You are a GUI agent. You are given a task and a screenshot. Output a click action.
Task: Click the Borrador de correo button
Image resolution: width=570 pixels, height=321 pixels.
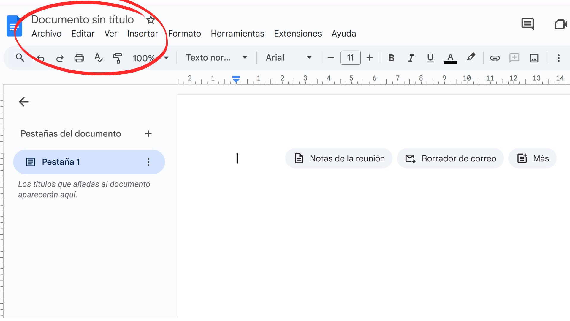point(450,158)
